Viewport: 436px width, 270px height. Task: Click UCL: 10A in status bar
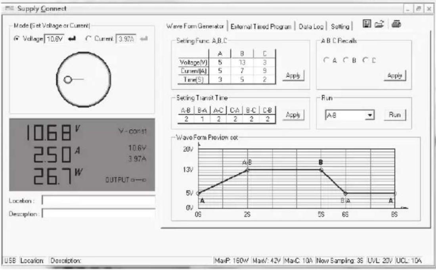[409, 260]
